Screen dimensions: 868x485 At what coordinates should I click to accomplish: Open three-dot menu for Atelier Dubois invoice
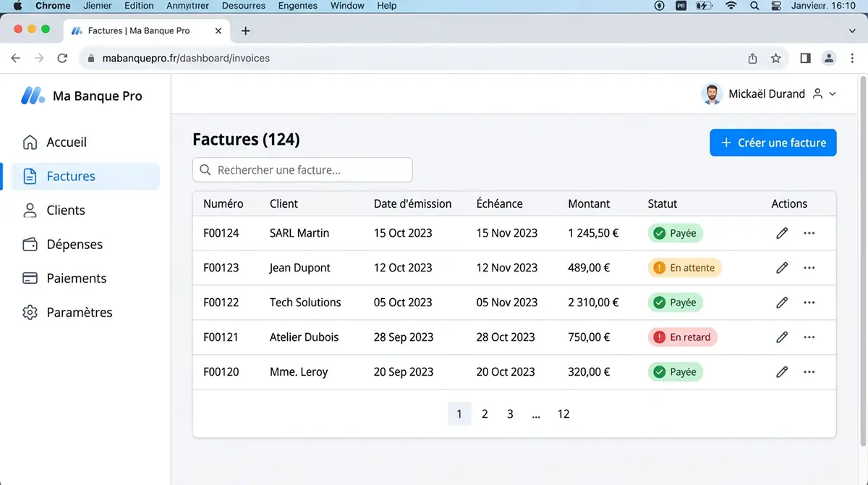(x=809, y=337)
